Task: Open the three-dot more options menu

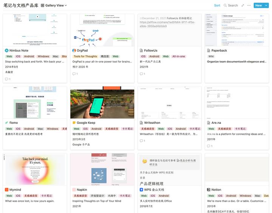Action: tap(249, 5)
